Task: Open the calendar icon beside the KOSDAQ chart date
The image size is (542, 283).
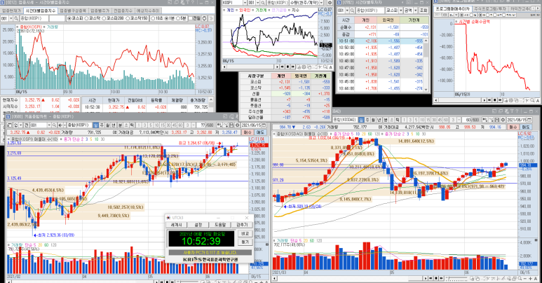Action: (529, 120)
